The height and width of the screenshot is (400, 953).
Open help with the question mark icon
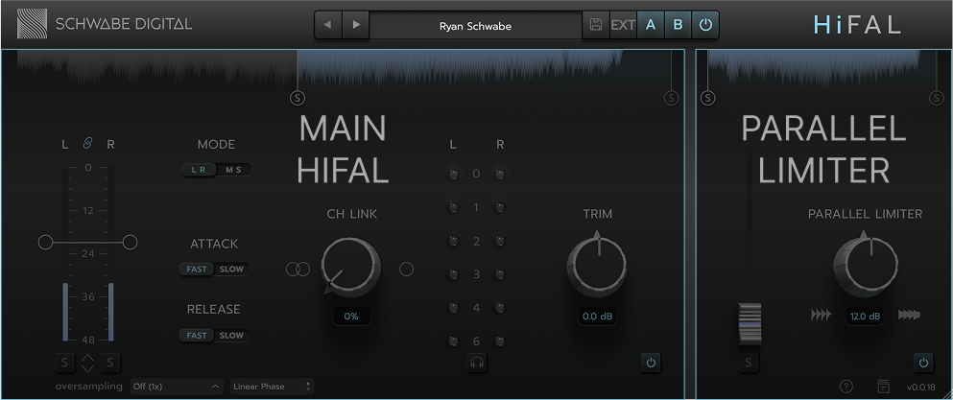coord(846,386)
